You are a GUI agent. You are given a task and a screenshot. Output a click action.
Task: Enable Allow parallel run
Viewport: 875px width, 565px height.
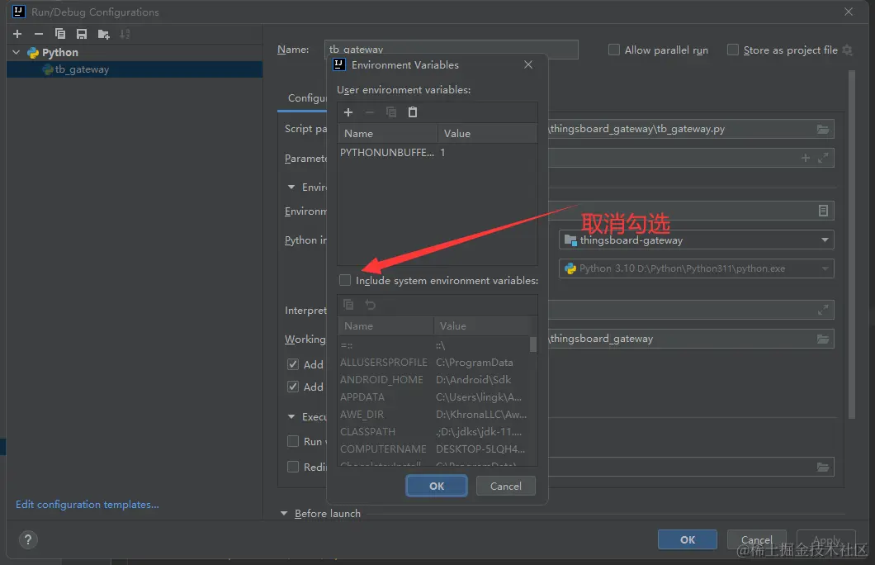[x=614, y=50]
